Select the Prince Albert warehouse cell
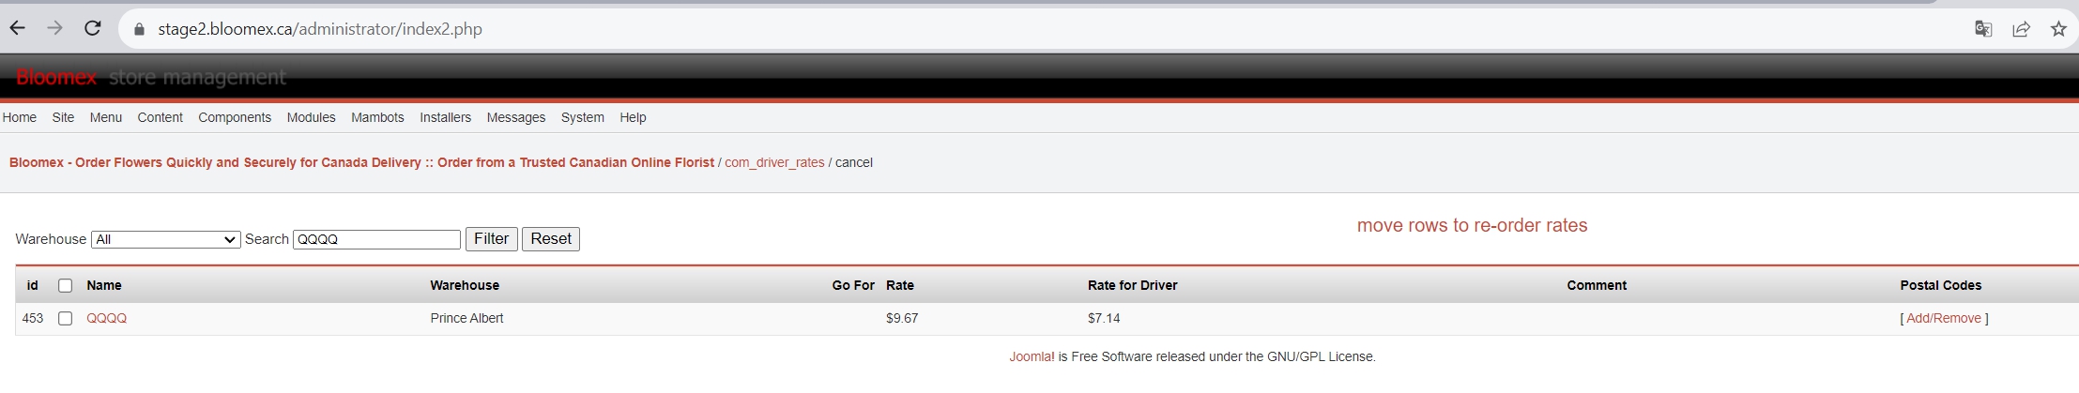The image size is (2079, 393). [x=466, y=318]
